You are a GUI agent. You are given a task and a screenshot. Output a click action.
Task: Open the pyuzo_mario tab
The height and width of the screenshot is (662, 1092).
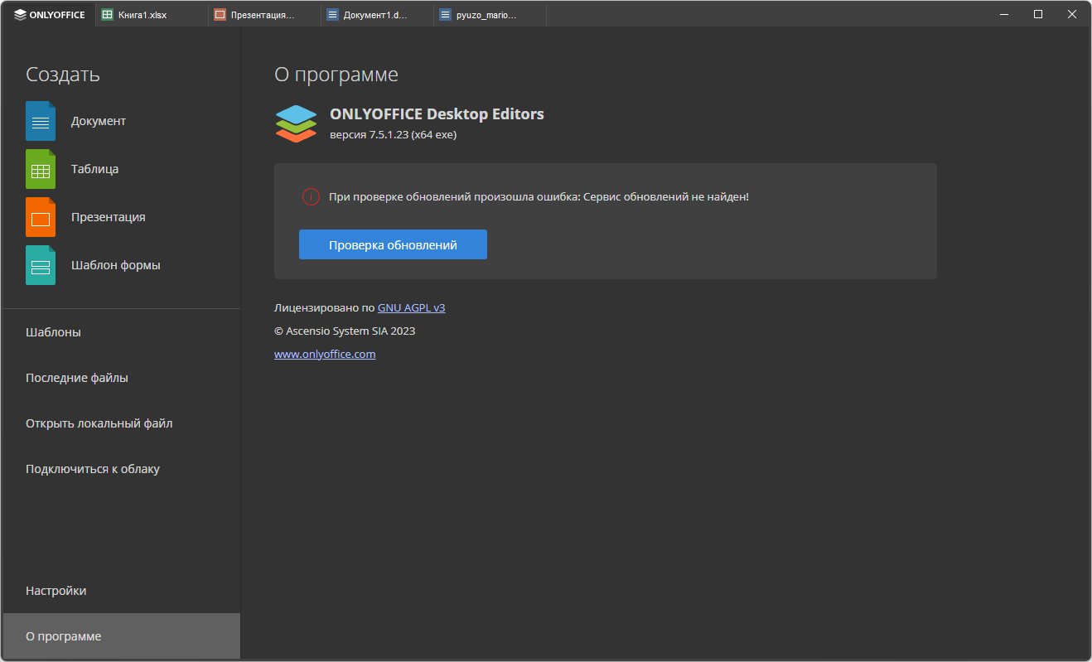[490, 14]
